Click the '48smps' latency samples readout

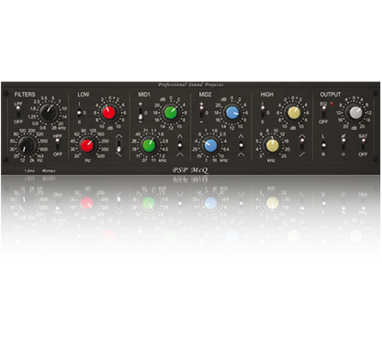pos(49,171)
